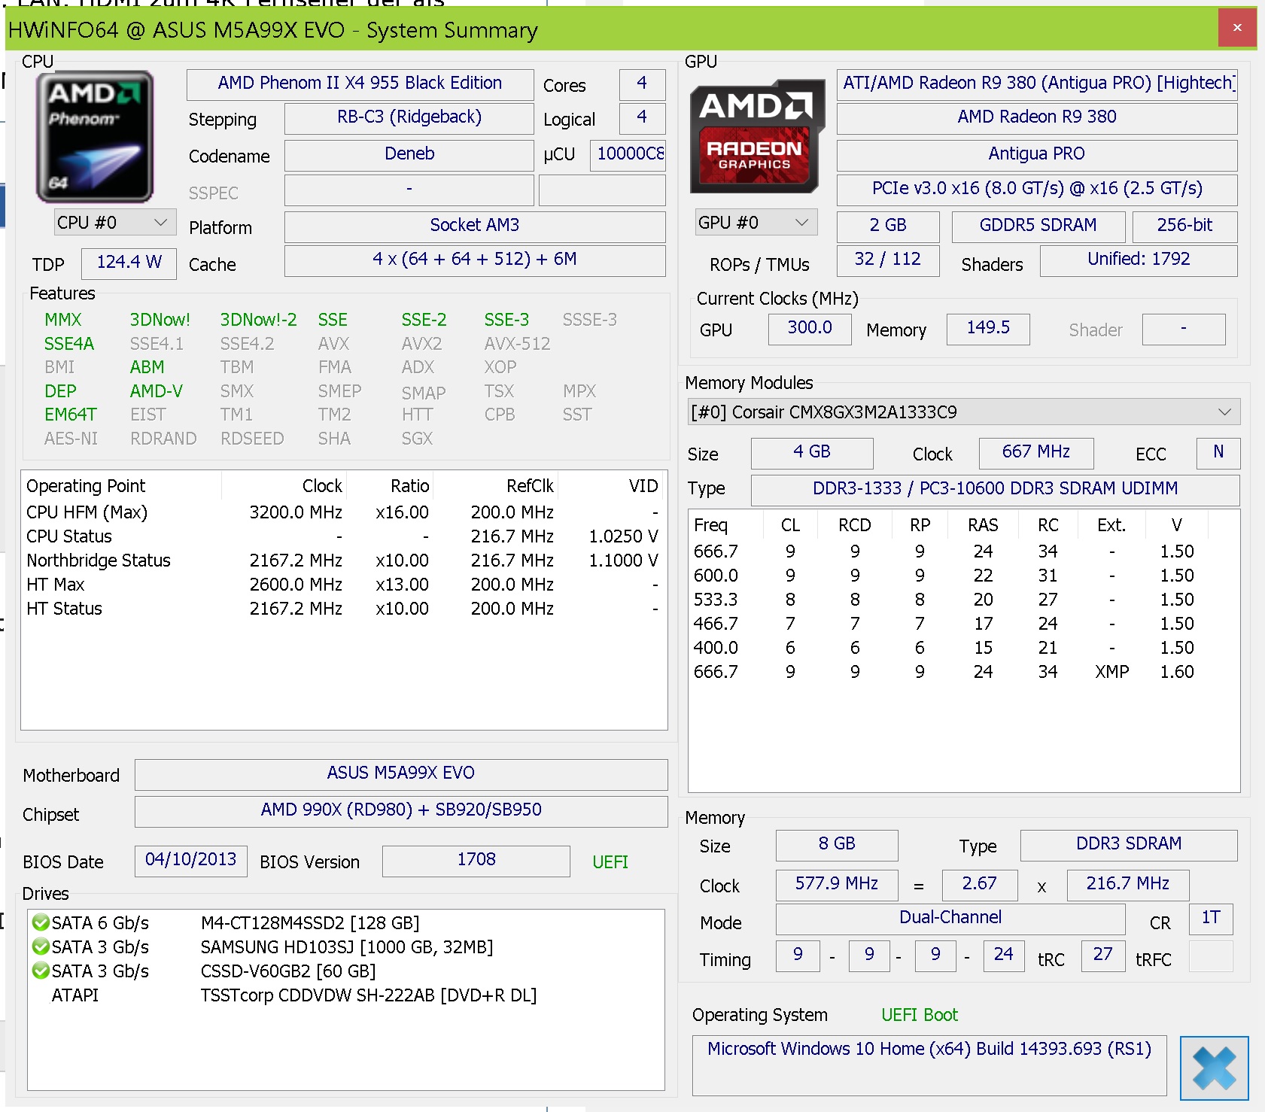Select the HT Max row

click(x=343, y=585)
